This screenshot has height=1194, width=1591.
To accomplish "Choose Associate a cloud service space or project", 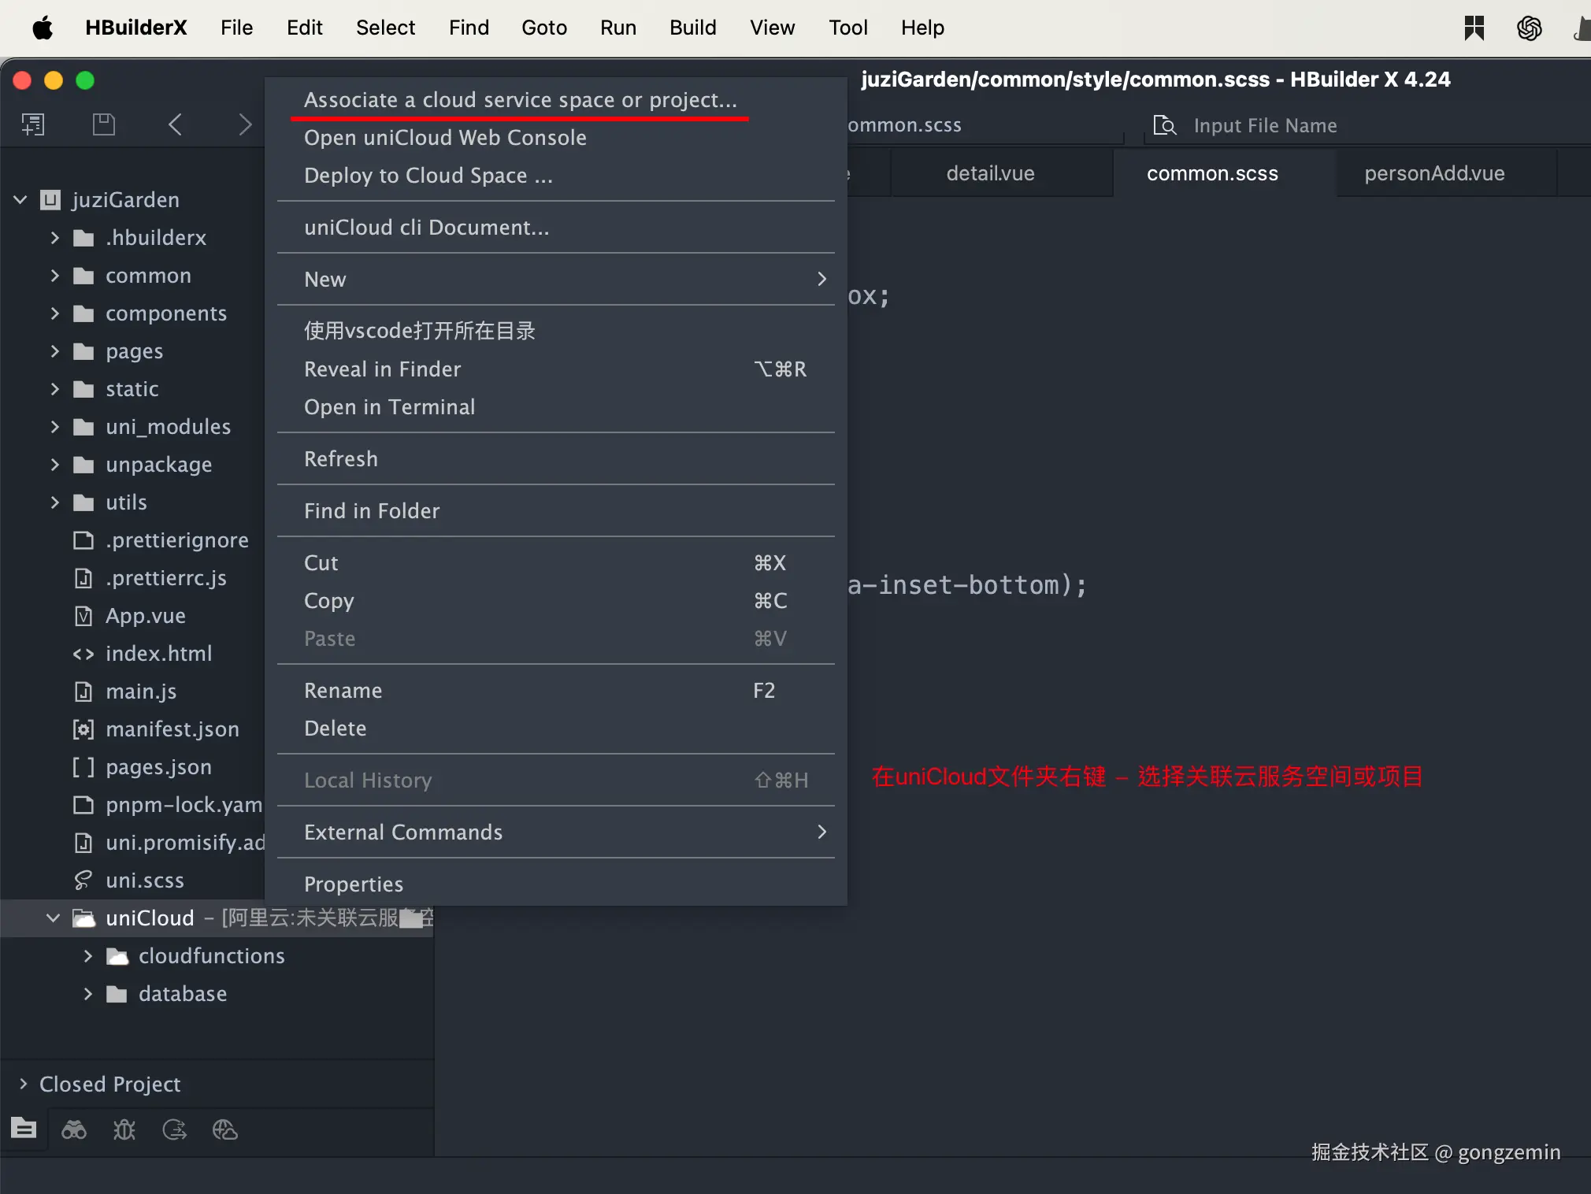I will tap(520, 100).
